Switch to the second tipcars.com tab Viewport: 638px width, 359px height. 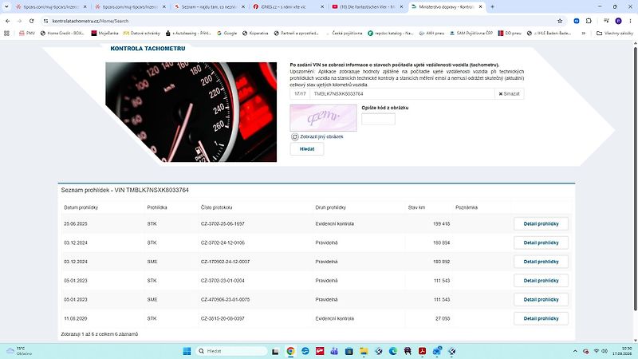[x=128, y=6]
